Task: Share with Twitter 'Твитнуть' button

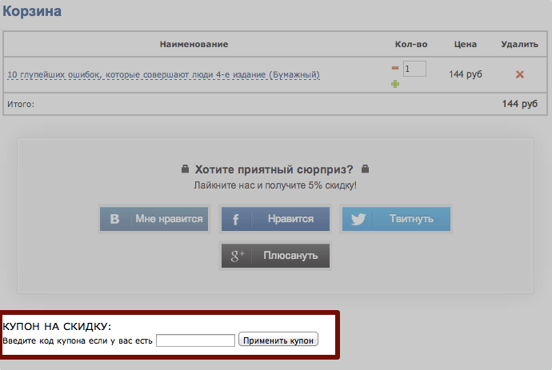Action: 396,219
